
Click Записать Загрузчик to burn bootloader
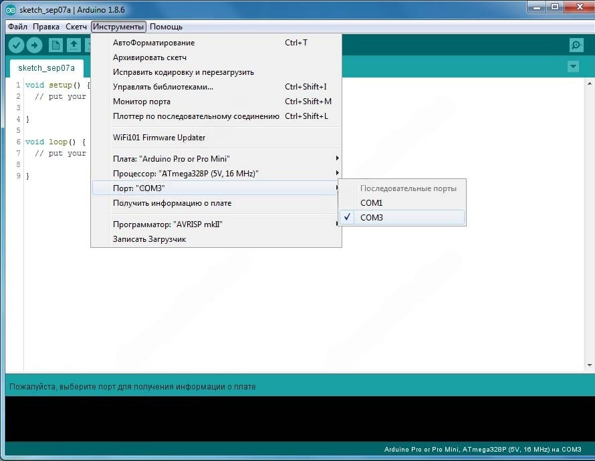click(149, 239)
